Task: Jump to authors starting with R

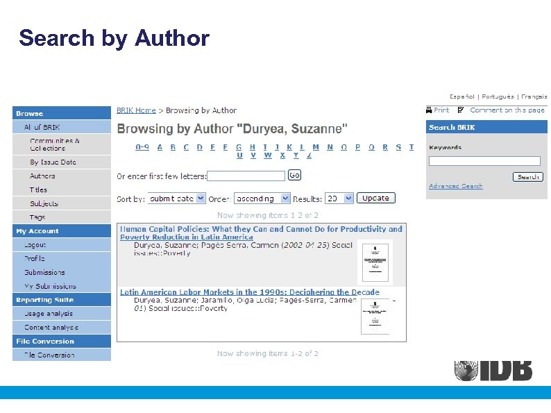Action: 385,147
